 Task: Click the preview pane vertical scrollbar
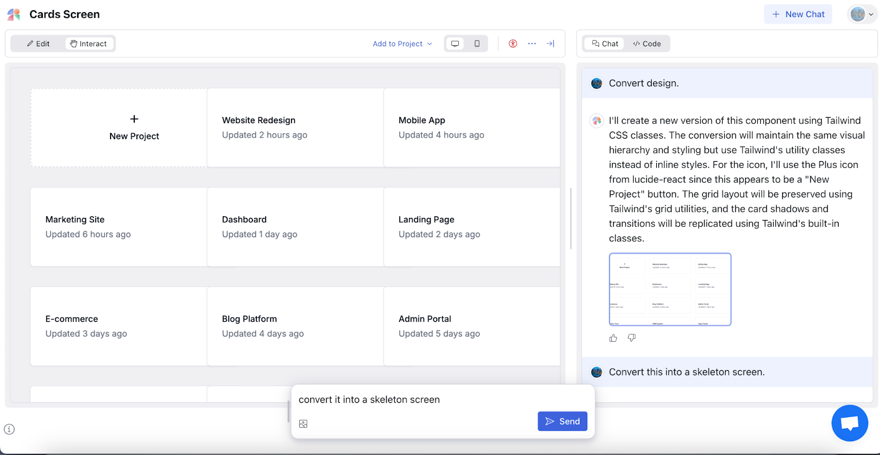571,218
